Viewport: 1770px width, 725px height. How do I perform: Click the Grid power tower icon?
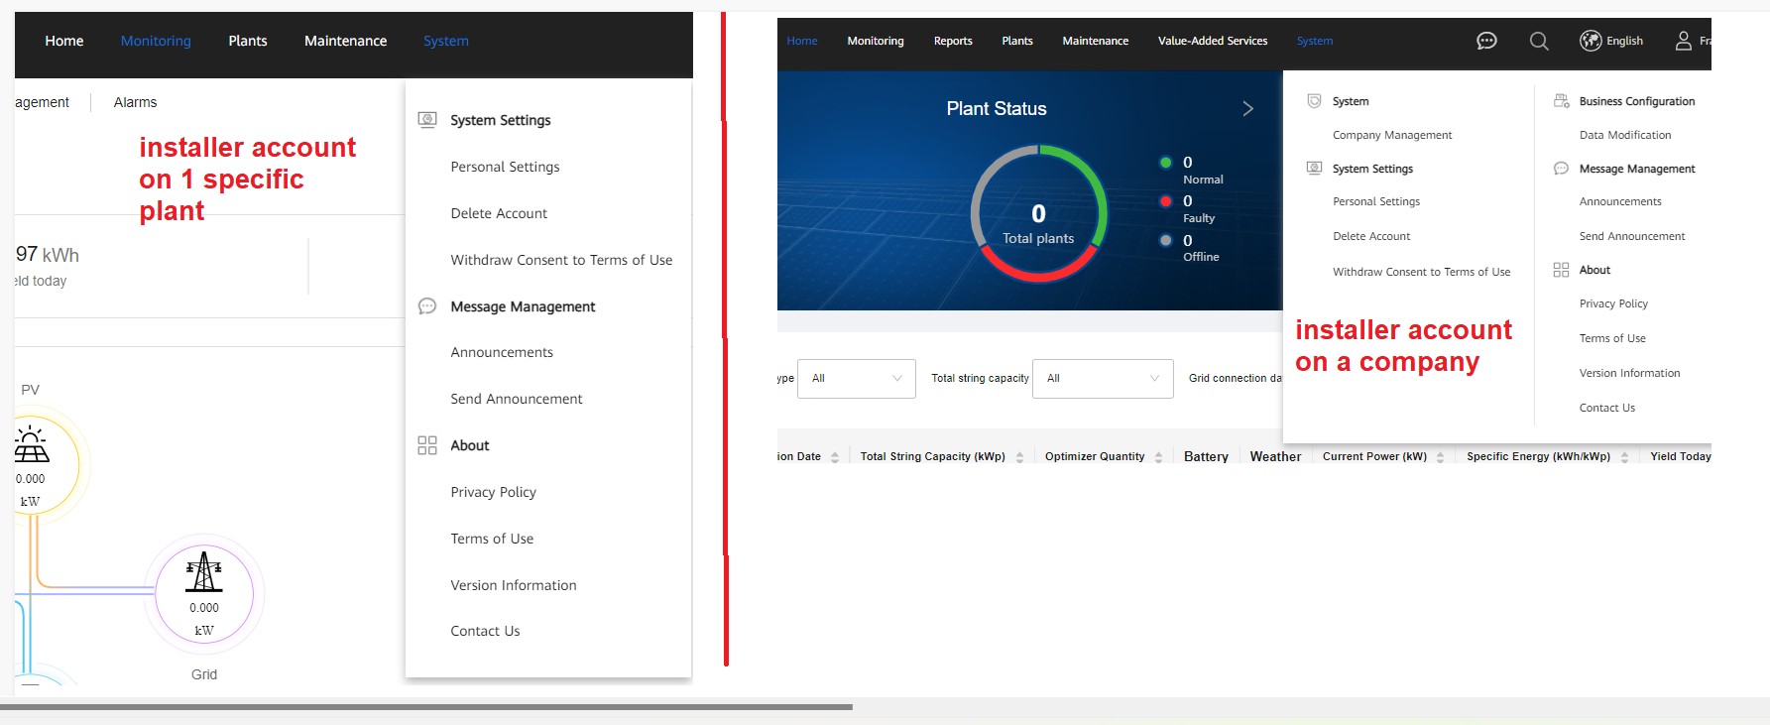coord(204,572)
